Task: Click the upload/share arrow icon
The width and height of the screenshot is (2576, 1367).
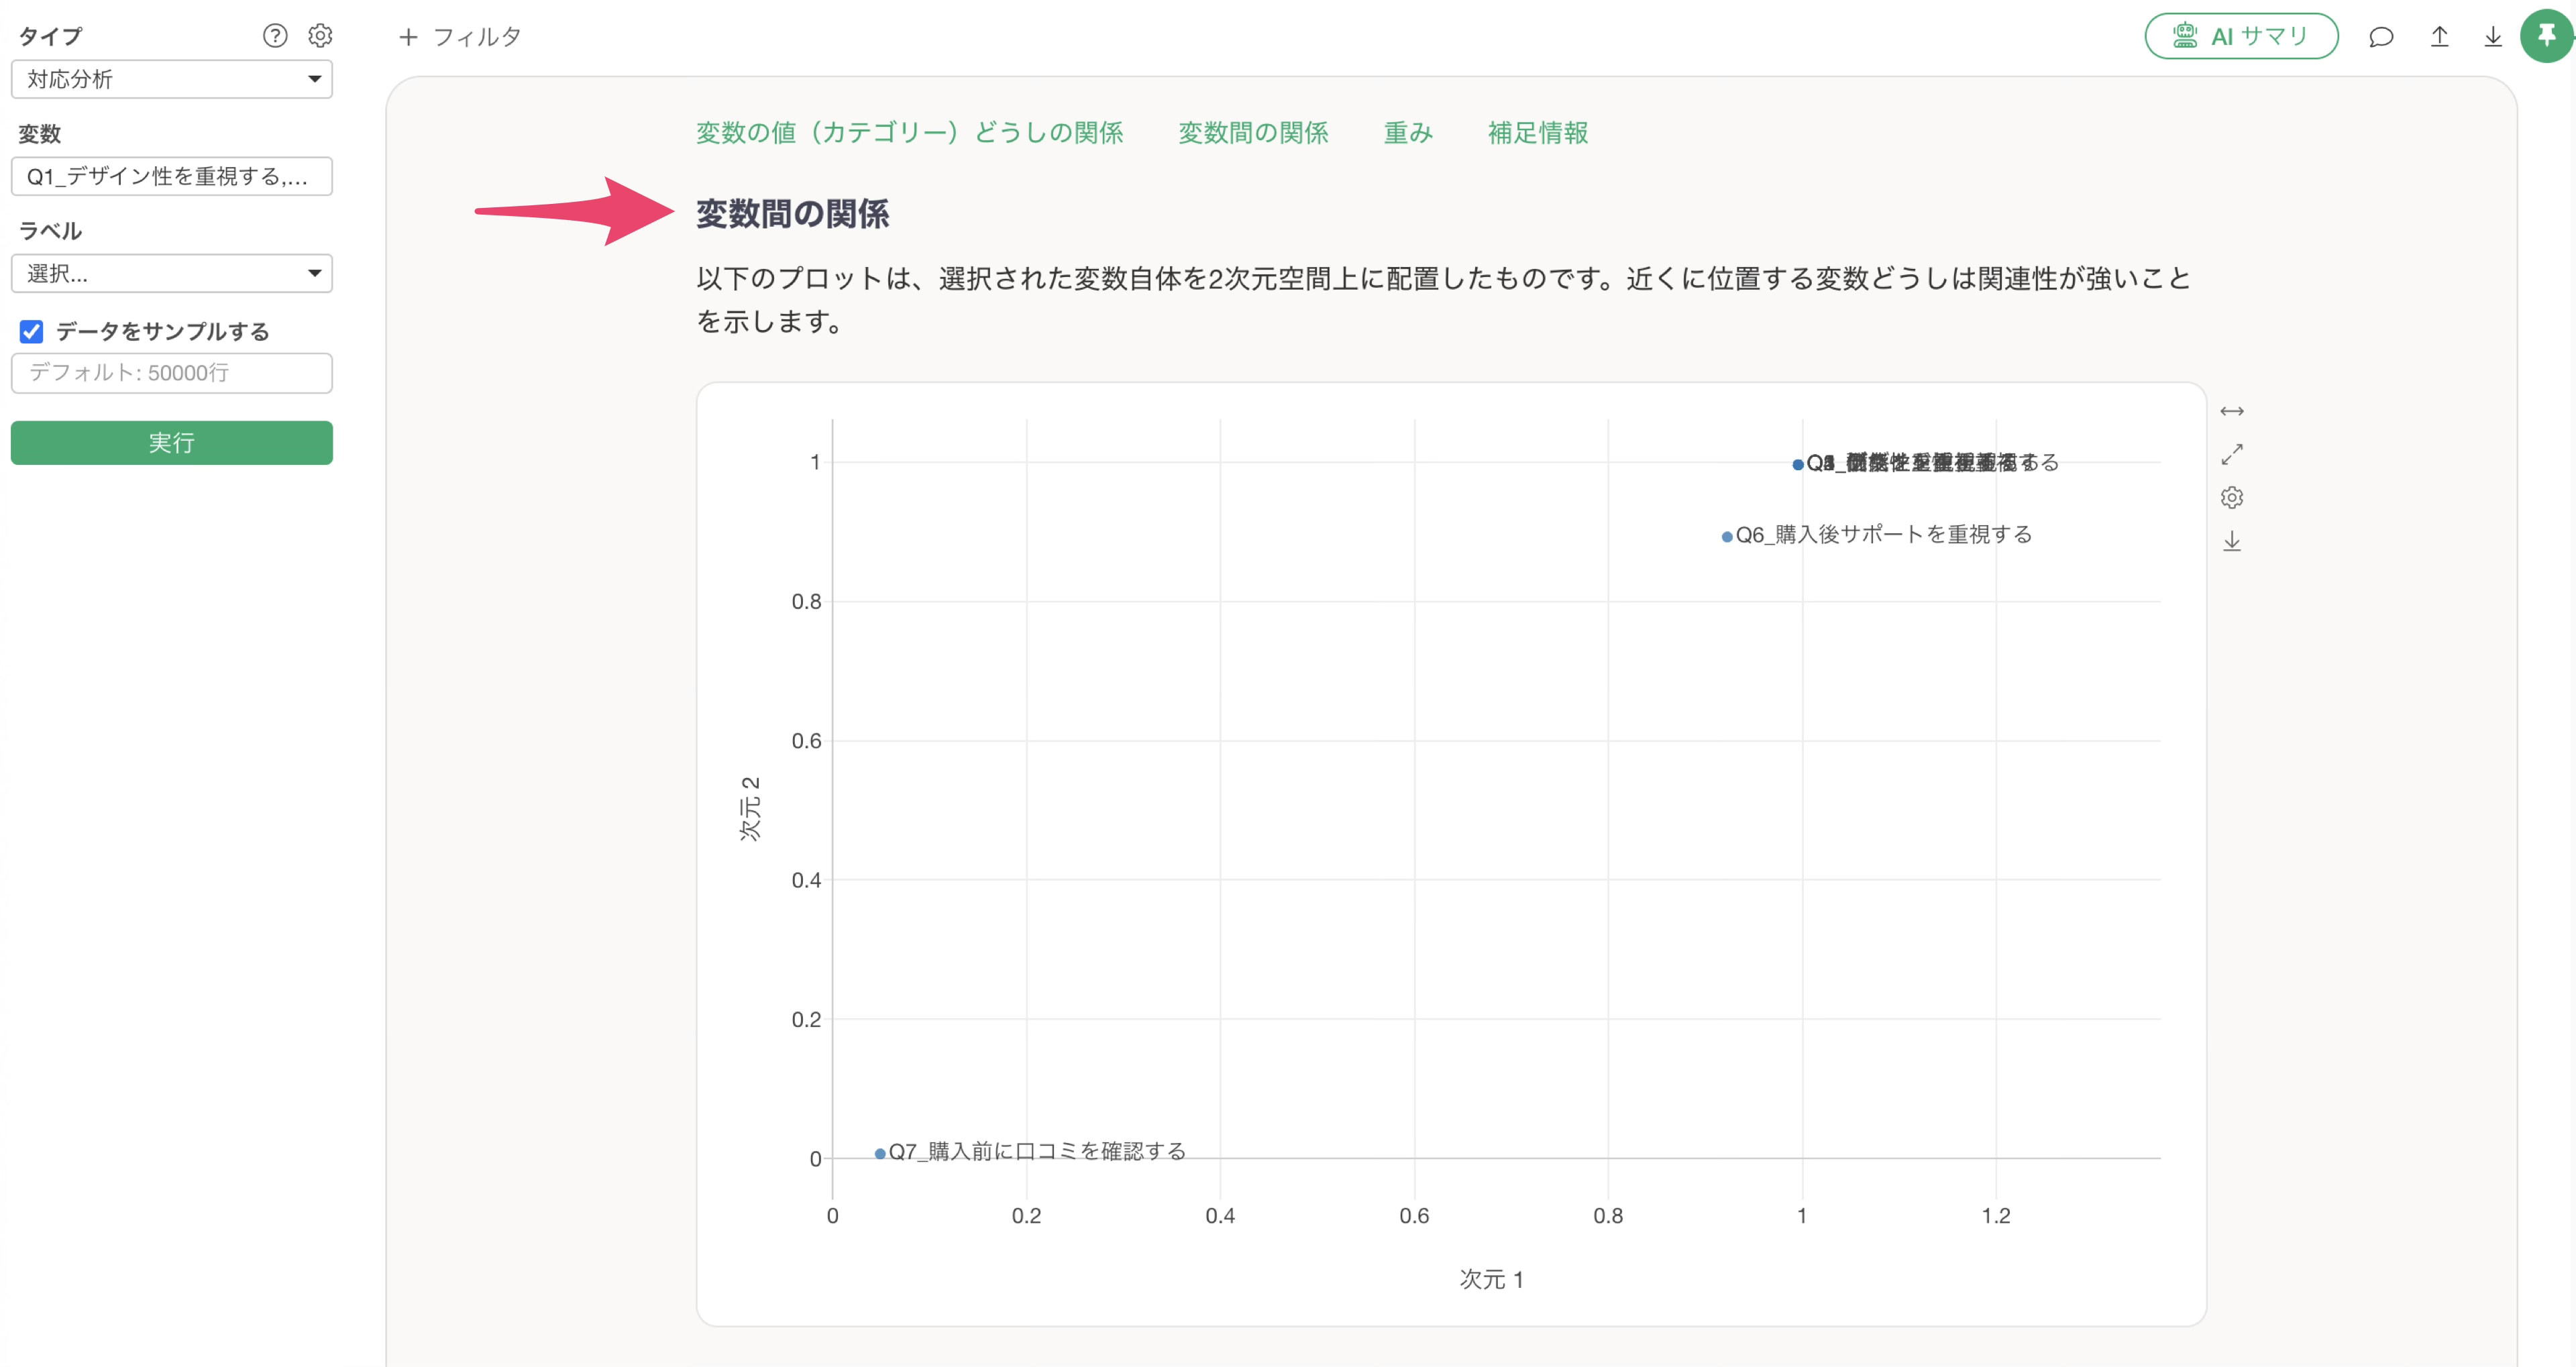Action: point(2439,37)
